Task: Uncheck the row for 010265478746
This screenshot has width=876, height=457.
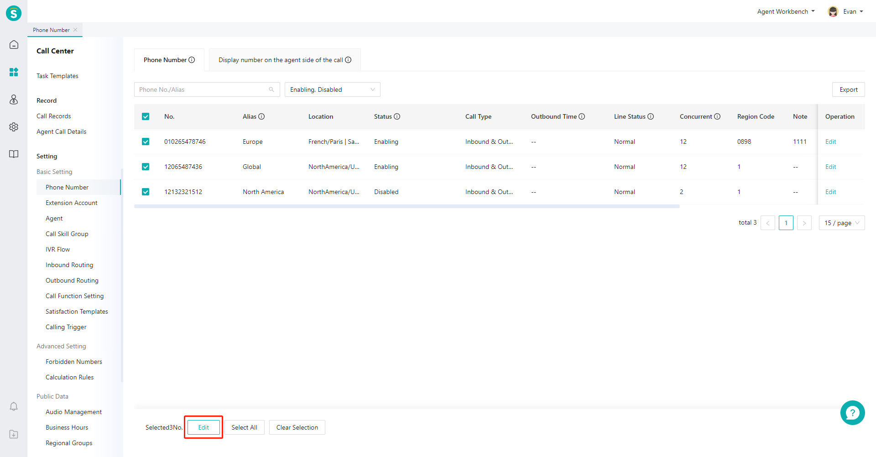Action: (x=146, y=142)
